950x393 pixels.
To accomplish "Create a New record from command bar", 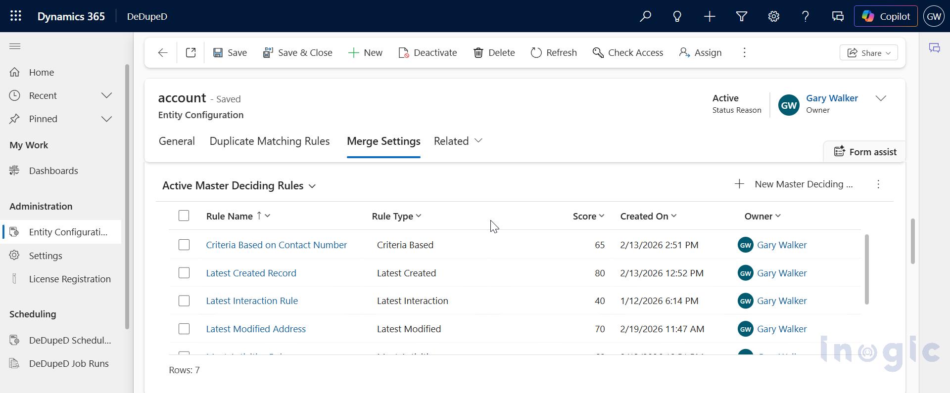I will pos(366,52).
